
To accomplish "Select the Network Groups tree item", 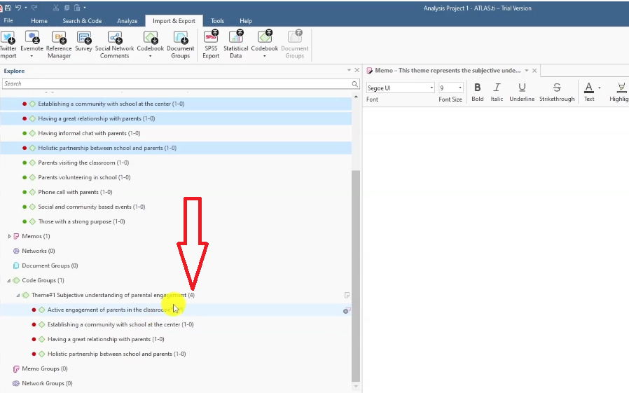I will [47, 383].
